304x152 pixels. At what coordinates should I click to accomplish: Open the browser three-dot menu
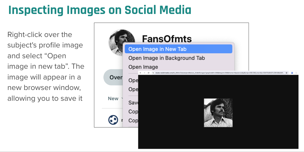(x=296, y=73)
